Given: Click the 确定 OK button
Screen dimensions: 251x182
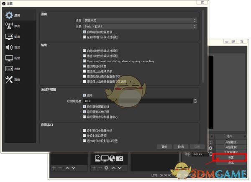Looking at the screenshot, I should 164,147.
